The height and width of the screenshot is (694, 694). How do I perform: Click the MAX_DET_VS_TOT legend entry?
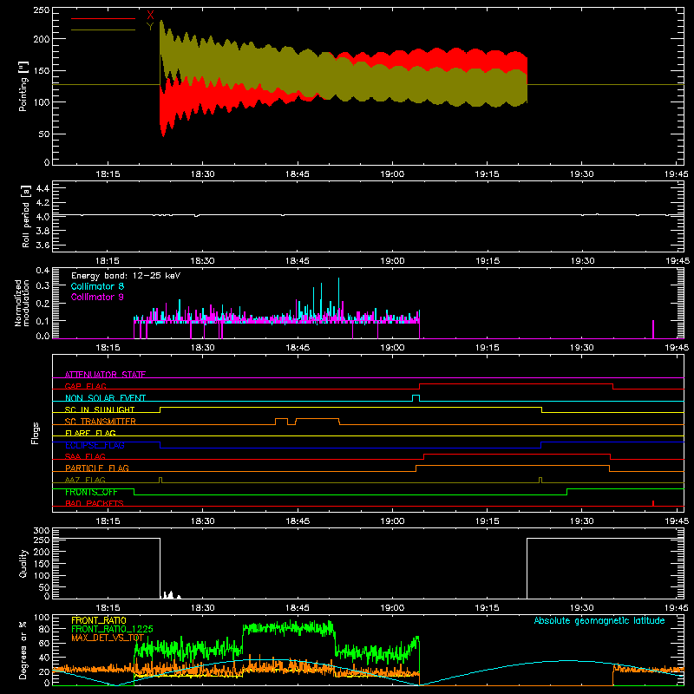108,638
